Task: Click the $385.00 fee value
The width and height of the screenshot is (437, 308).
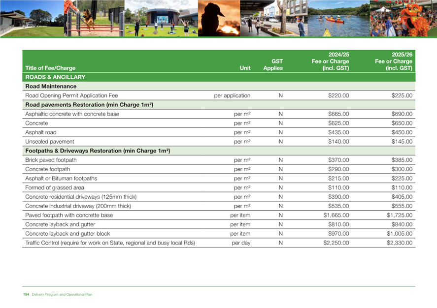Action: (x=402, y=160)
